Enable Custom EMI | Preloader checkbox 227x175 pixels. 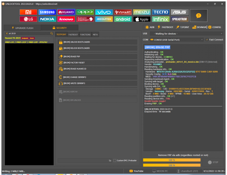coord(115,160)
